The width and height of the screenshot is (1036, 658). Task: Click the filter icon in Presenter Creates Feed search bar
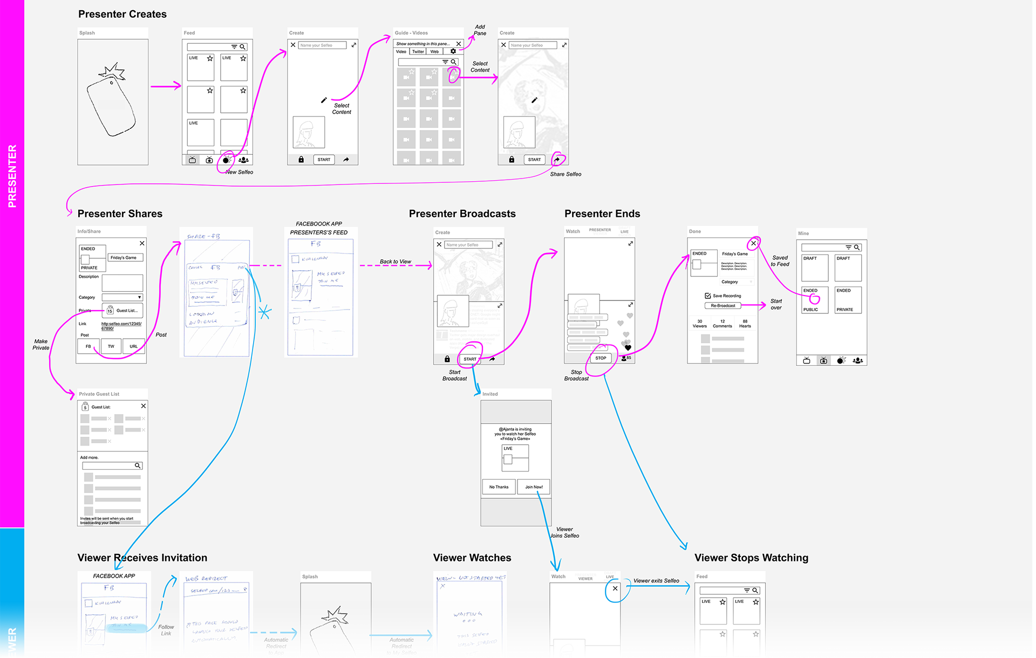point(234,47)
